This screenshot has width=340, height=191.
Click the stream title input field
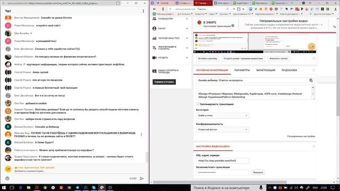pyautogui.click(x=255, y=80)
